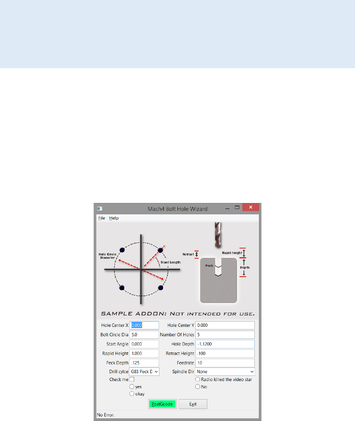Click the Peck Depth field
The image size is (355, 421).
click(144, 363)
